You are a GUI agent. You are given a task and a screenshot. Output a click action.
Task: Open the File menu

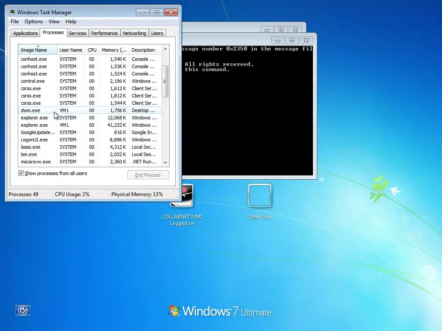point(15,22)
